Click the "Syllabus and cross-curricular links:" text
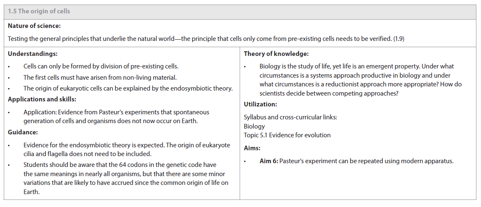The height and width of the screenshot is (207, 481). pos(290,117)
